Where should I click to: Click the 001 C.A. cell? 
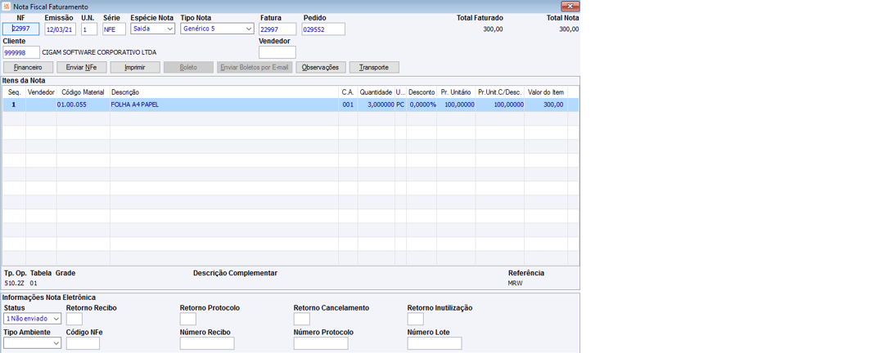point(348,105)
